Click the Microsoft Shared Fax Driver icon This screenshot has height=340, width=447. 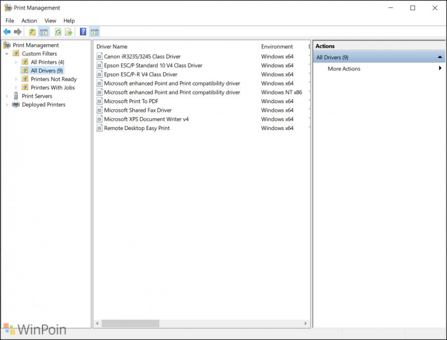(x=99, y=110)
